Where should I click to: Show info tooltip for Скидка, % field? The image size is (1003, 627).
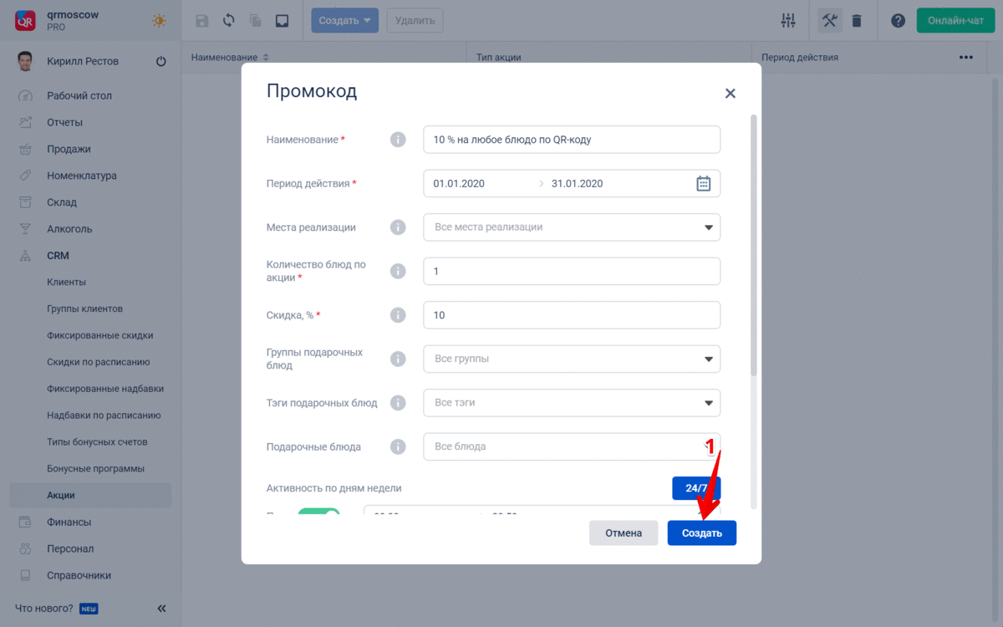(398, 315)
